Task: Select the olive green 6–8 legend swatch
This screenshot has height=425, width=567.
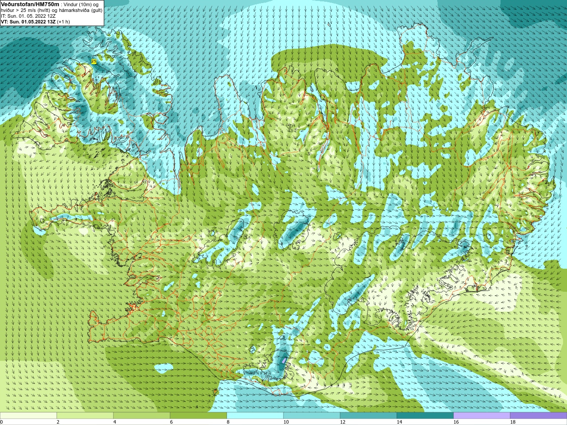Action: (x=198, y=416)
